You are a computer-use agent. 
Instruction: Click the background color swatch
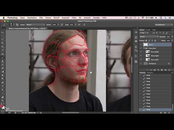[x=4, y=108]
